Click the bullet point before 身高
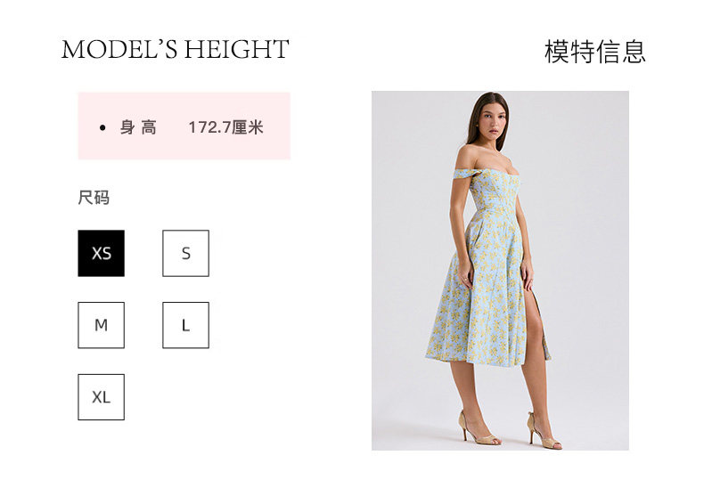This screenshot has height=488, width=704. coord(102,128)
